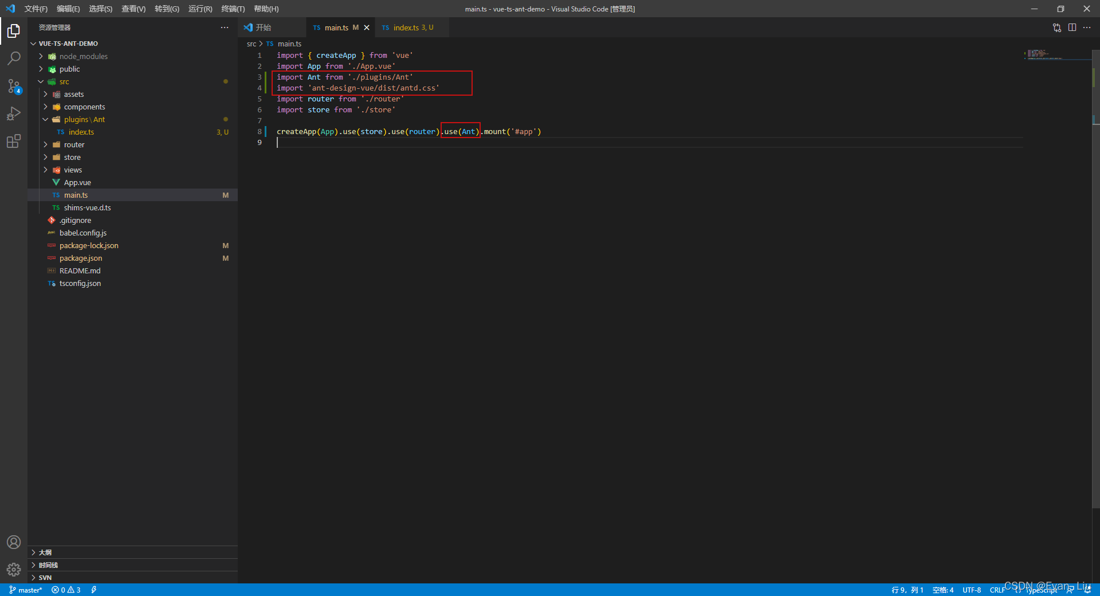Viewport: 1100px width, 596px height.
Task: Collapse the plugins\Ant folder
Action: click(45, 119)
